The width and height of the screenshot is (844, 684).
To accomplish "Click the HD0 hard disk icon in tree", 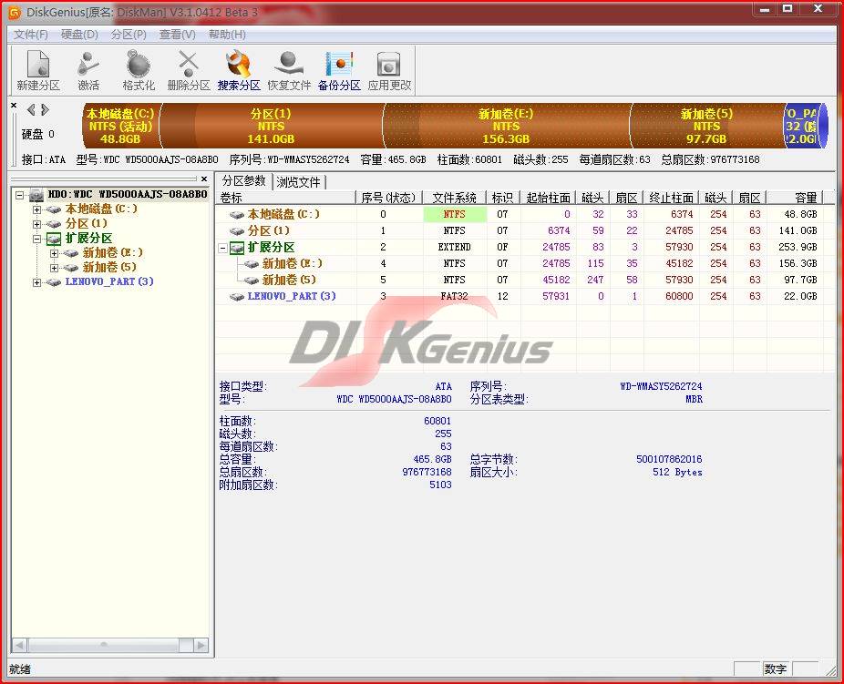I will [x=36, y=194].
